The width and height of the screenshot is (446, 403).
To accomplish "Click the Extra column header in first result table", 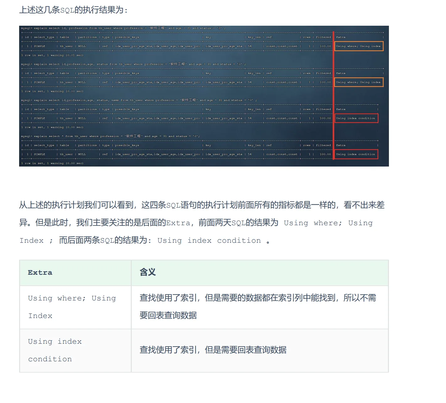I will [x=341, y=37].
